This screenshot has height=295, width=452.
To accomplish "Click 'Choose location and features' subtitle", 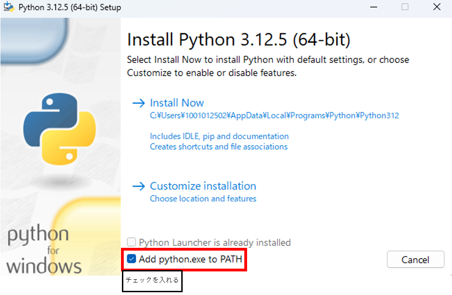I will 203,199.
